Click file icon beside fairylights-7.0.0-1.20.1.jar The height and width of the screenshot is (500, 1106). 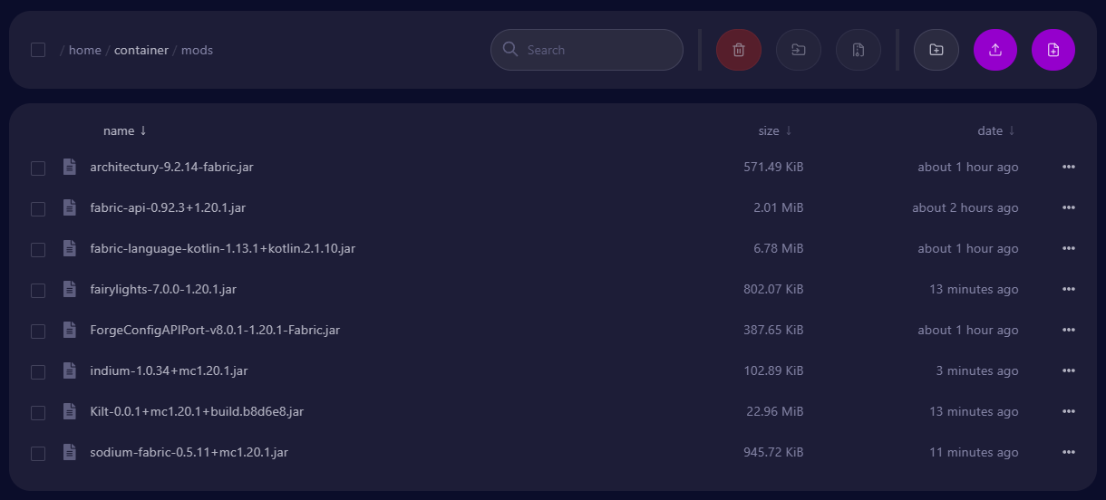tap(69, 289)
